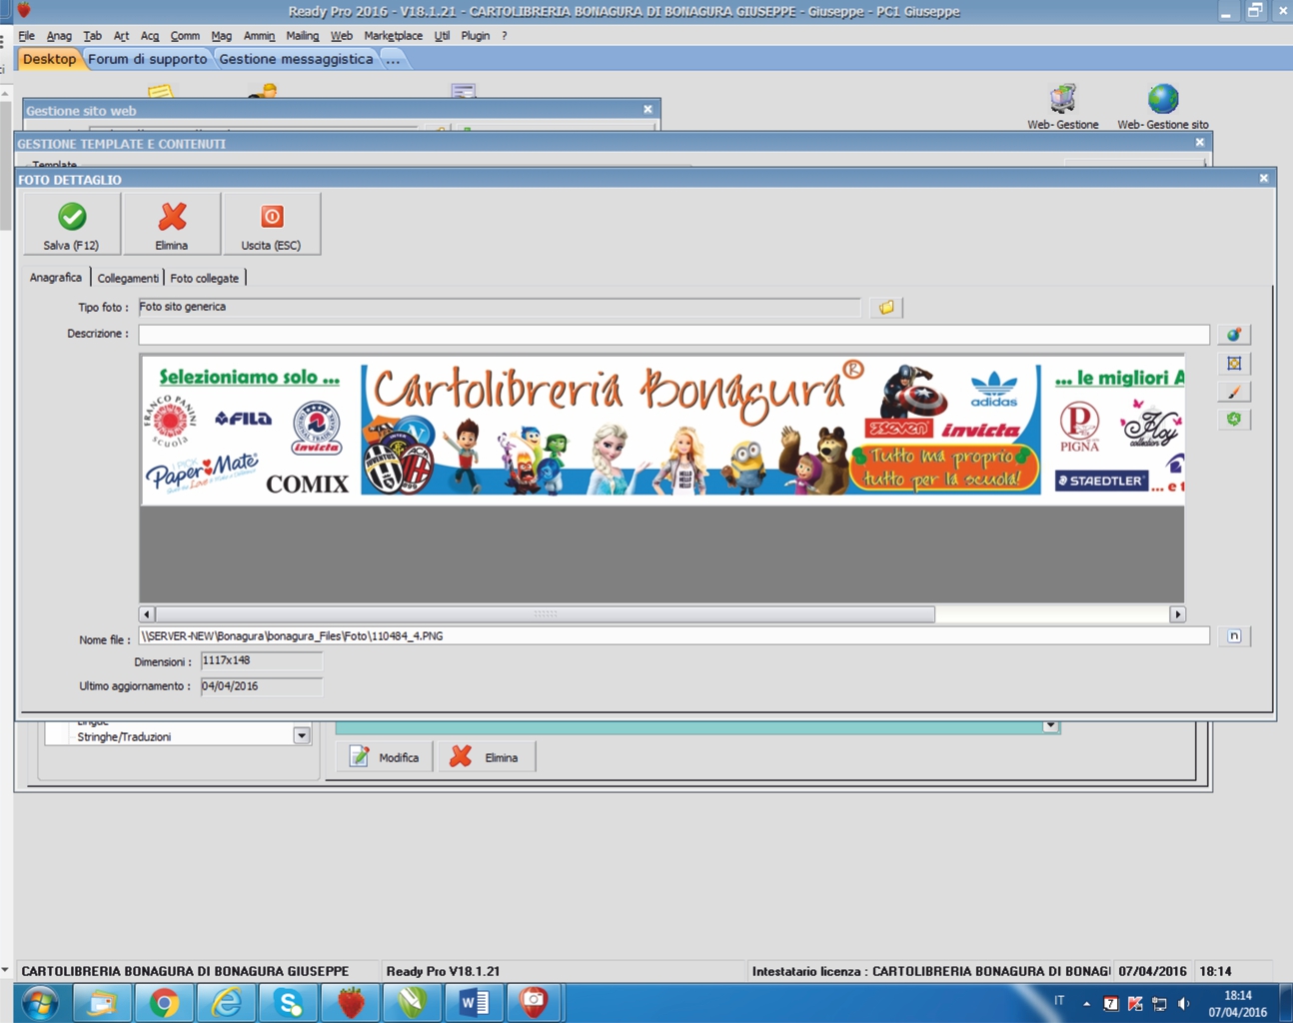The height and width of the screenshot is (1023, 1293).
Task: Open Windows Explorer from the taskbar
Action: pos(102,1003)
